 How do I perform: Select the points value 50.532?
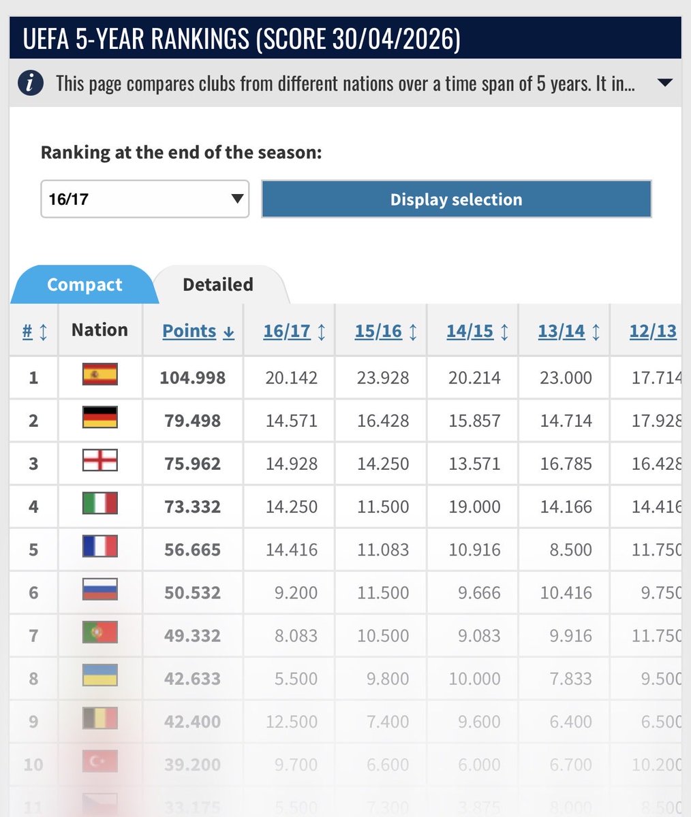(x=193, y=592)
